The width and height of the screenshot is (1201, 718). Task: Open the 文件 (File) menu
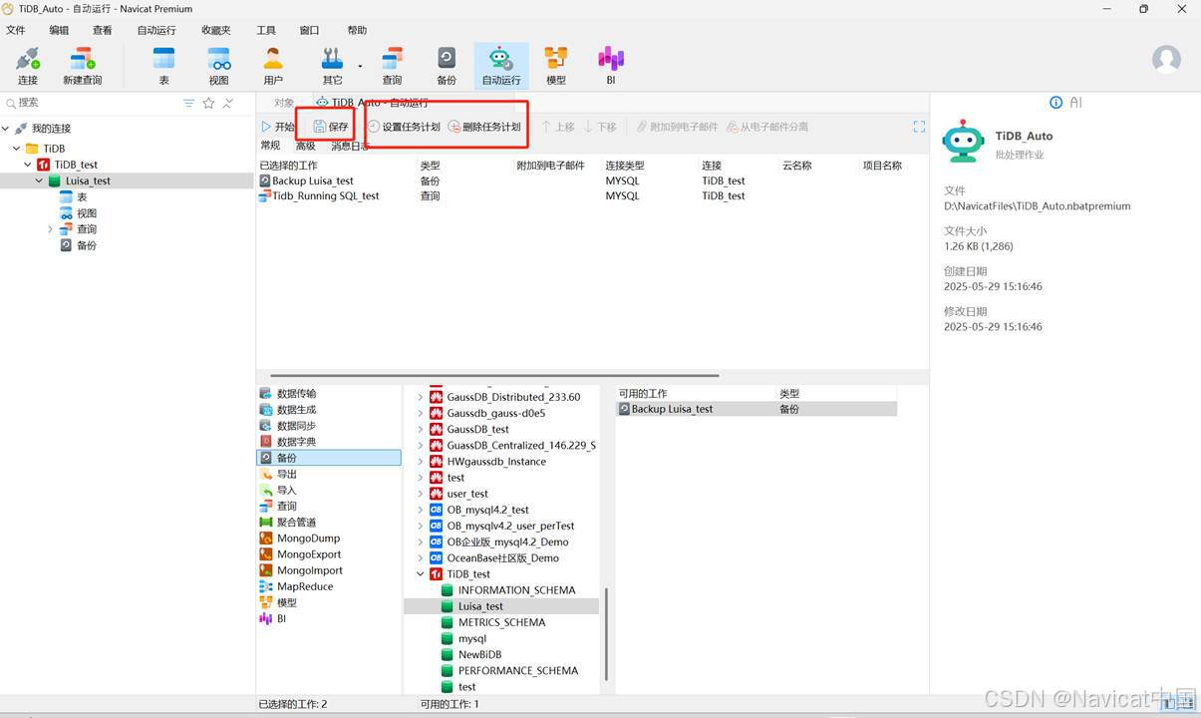16,30
